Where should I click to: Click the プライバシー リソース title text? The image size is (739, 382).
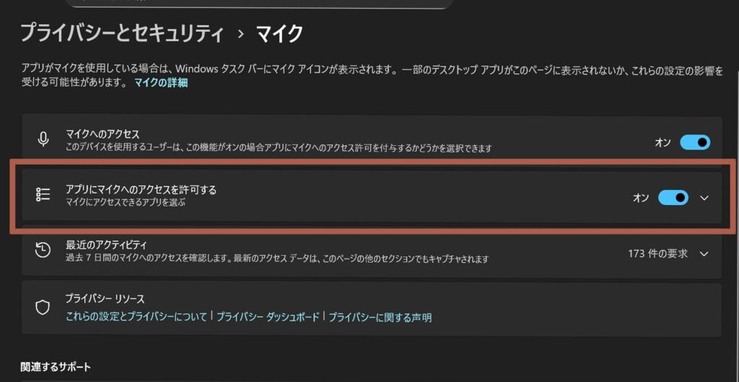[105, 298]
